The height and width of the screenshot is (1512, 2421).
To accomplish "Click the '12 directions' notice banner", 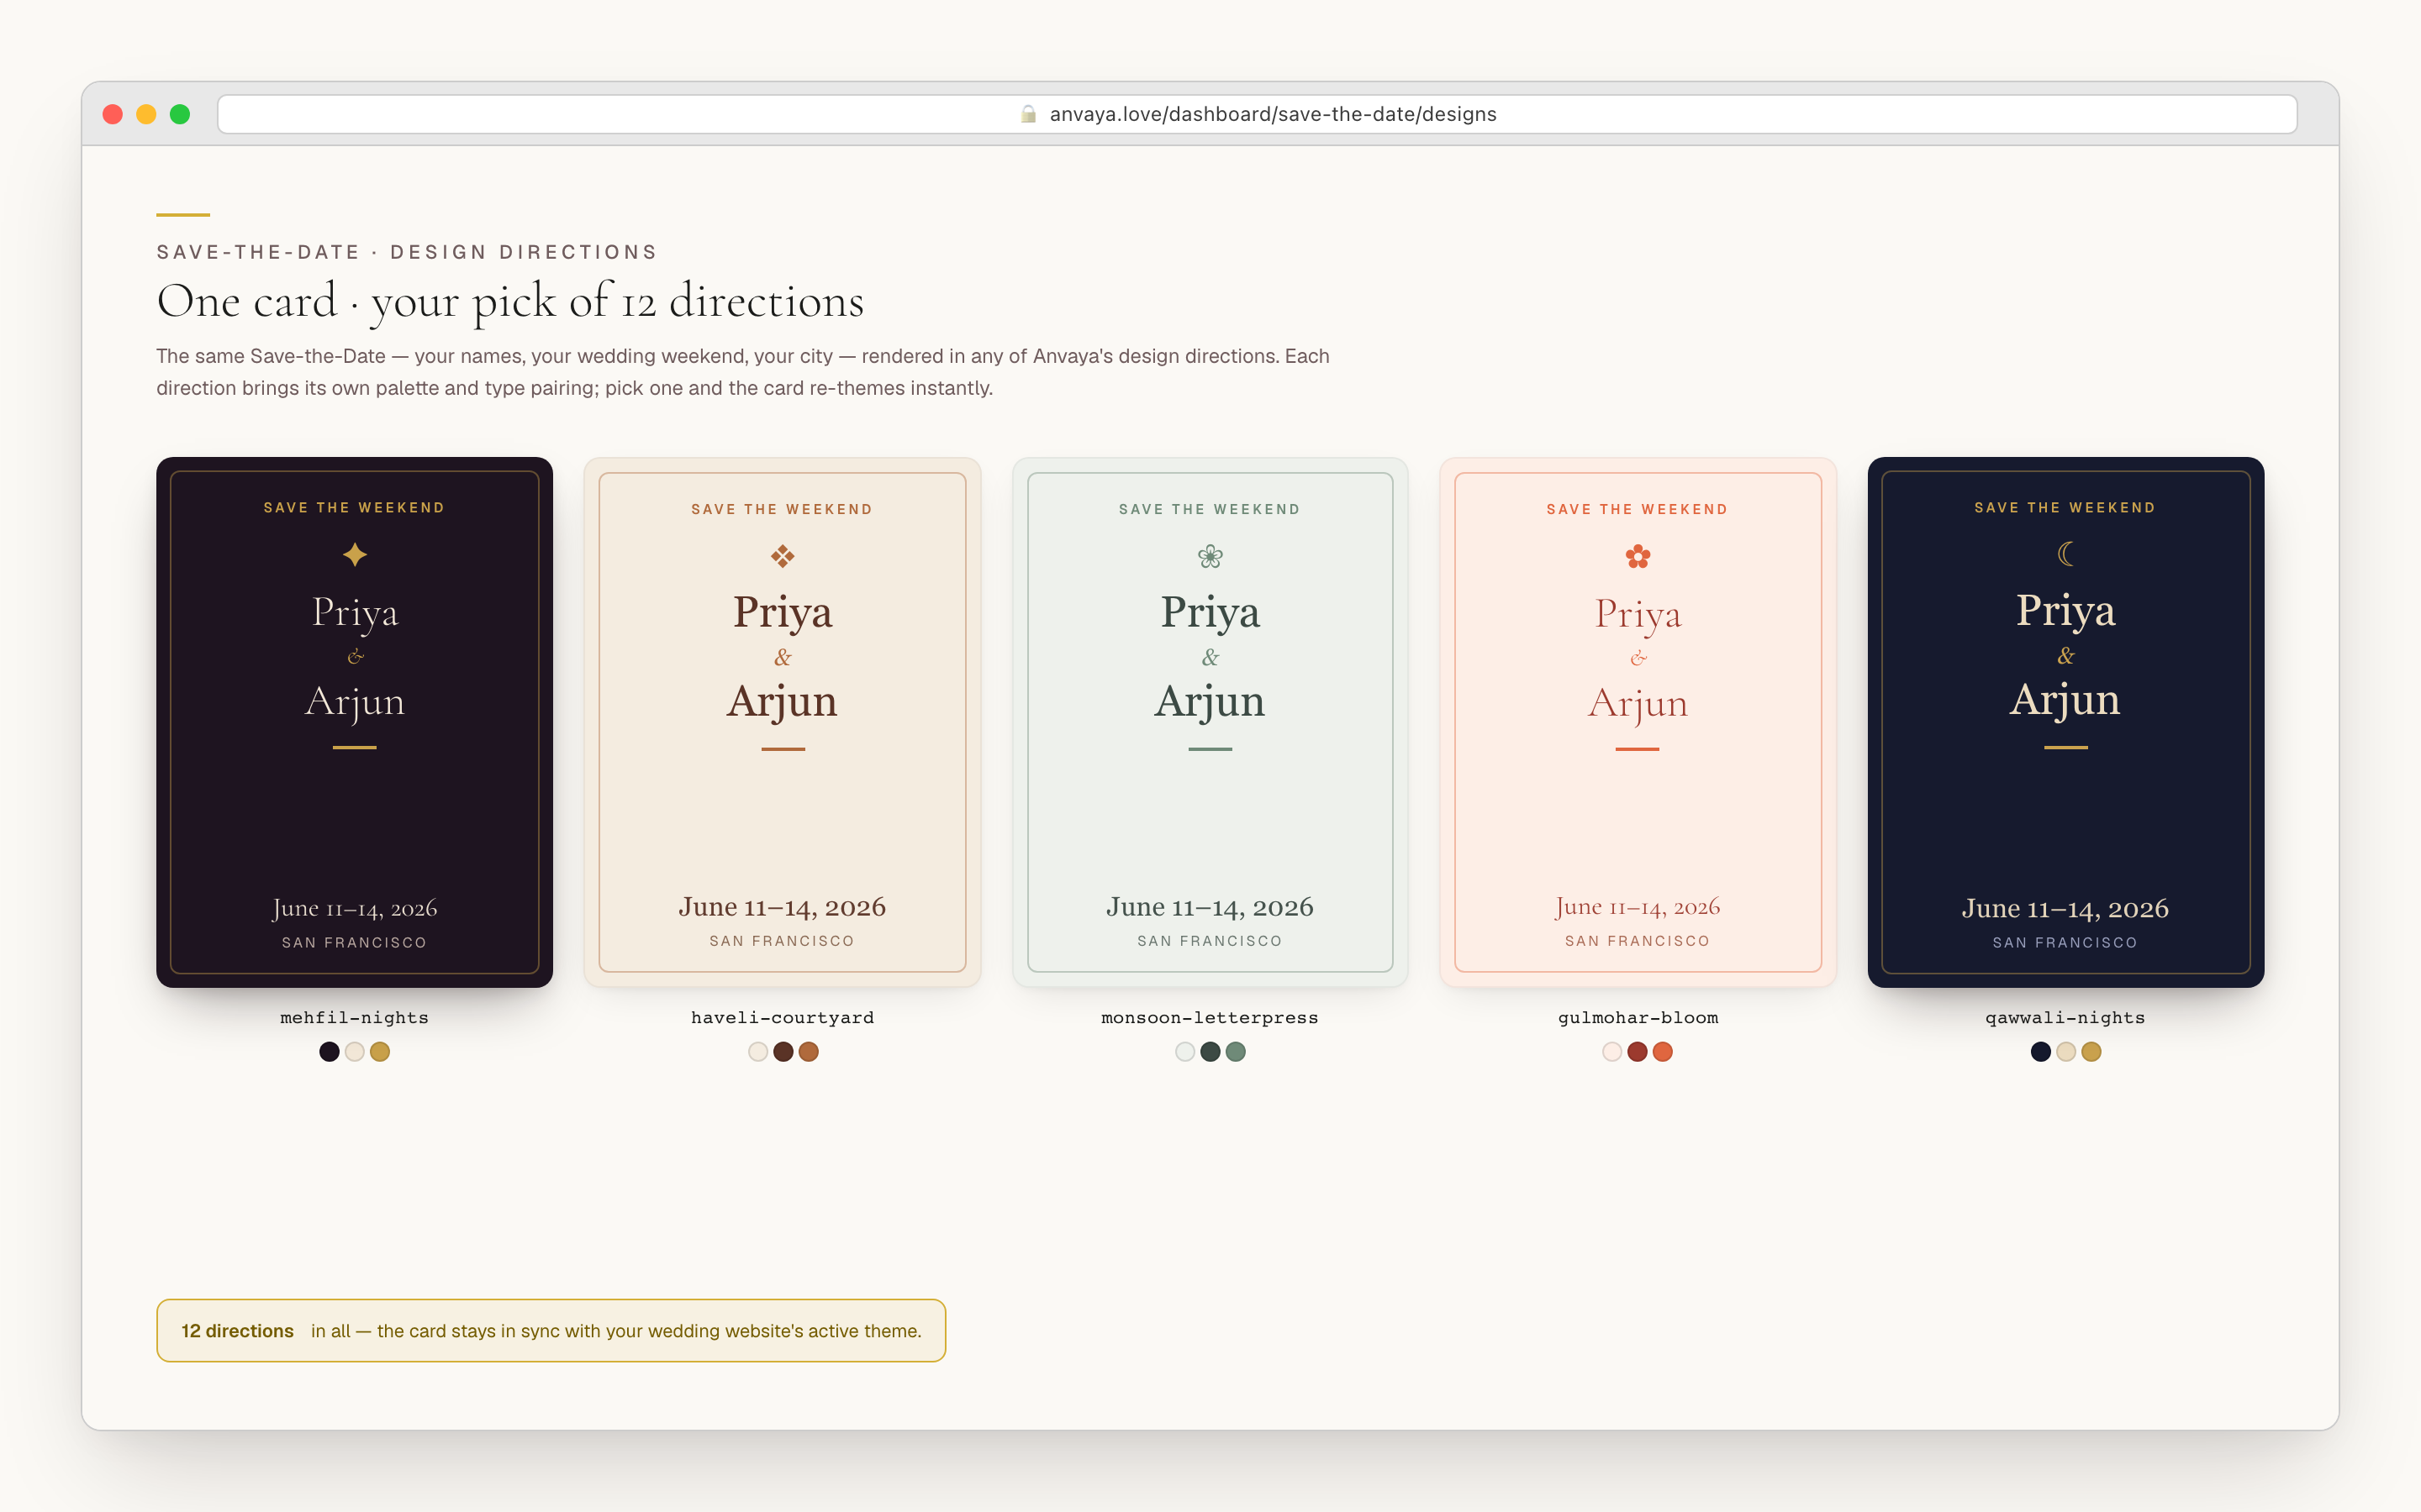I will pyautogui.click(x=551, y=1331).
